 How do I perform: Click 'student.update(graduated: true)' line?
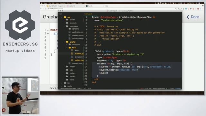point(118,70)
